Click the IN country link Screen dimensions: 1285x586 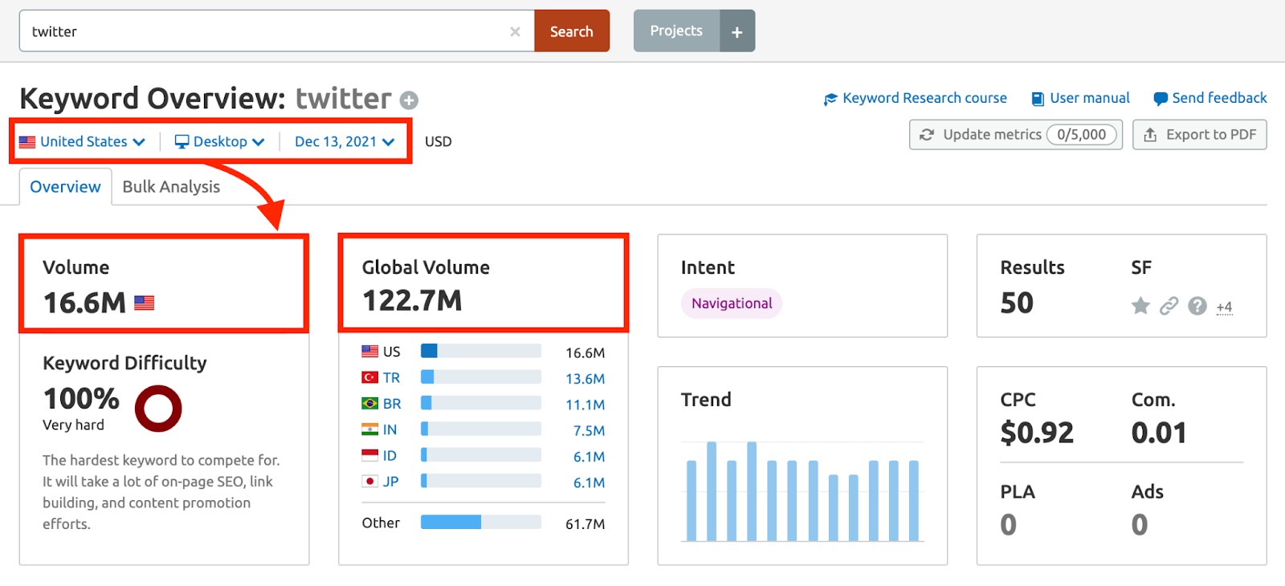tap(390, 429)
